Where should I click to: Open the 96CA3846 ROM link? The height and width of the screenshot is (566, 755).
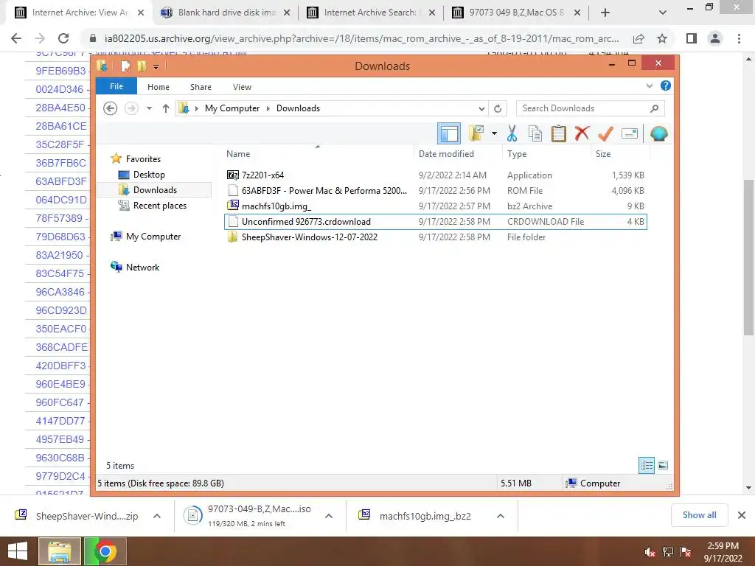point(60,292)
